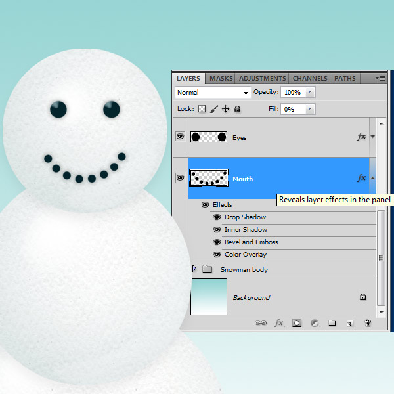Click the fx icon on Eyes layer
394x394 pixels.
point(361,137)
